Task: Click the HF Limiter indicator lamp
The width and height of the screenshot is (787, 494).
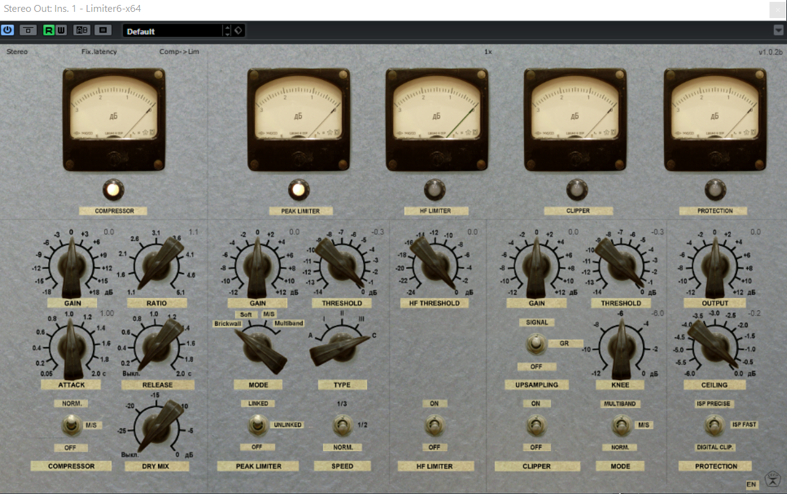Action: (435, 190)
